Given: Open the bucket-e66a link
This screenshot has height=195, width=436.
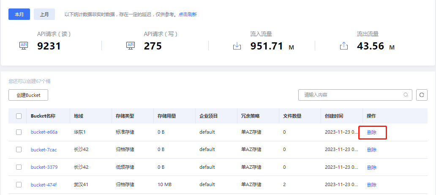Looking at the screenshot, I should 44,132.
